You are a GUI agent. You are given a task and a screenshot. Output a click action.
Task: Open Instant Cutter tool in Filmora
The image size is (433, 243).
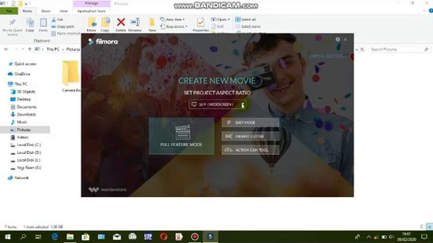pyautogui.click(x=250, y=136)
